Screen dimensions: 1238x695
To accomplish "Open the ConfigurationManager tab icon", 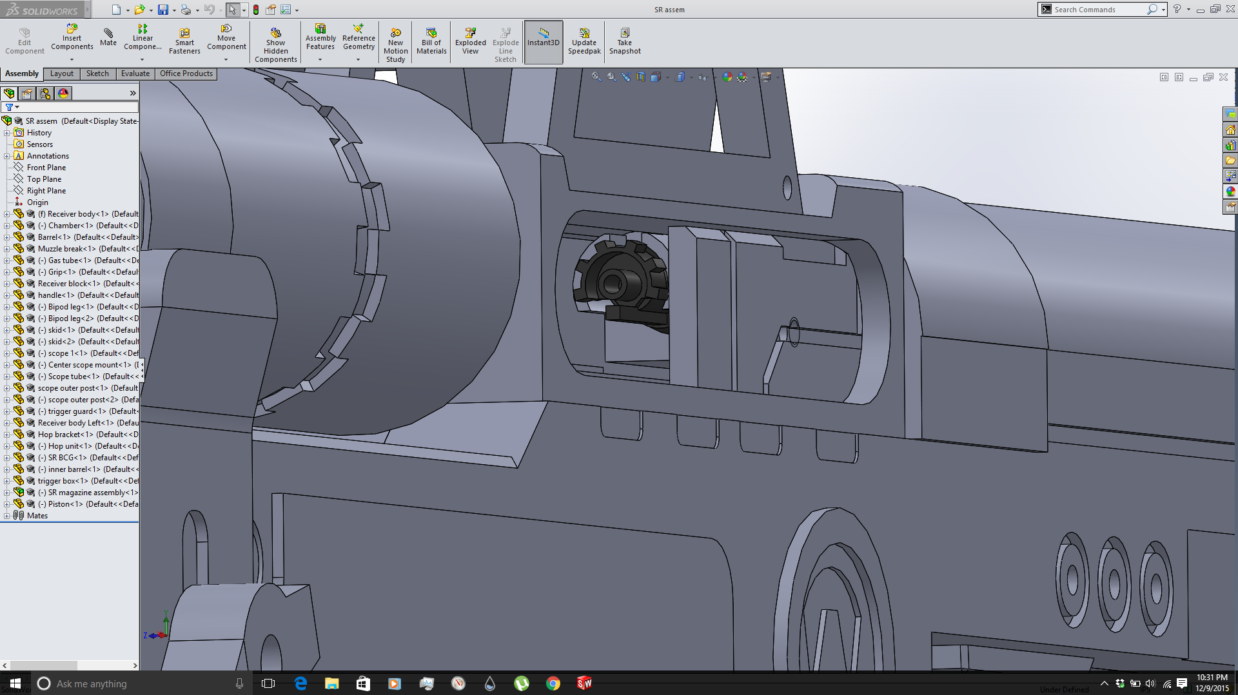I will point(45,93).
